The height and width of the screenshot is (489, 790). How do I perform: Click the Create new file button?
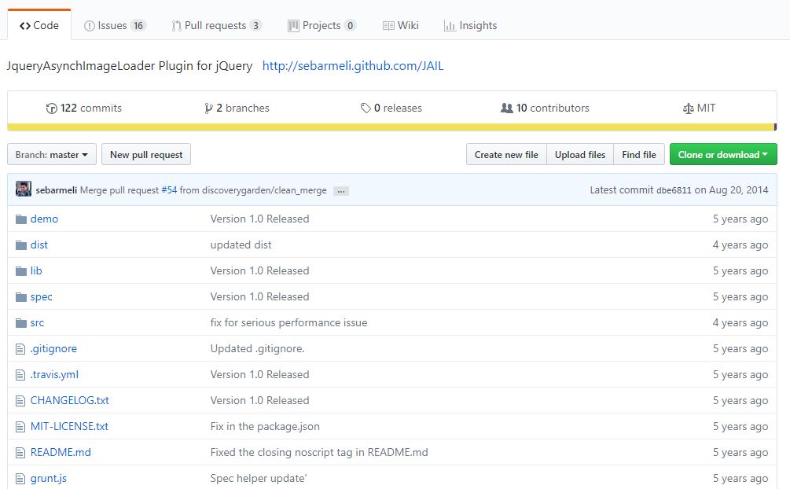coord(506,155)
